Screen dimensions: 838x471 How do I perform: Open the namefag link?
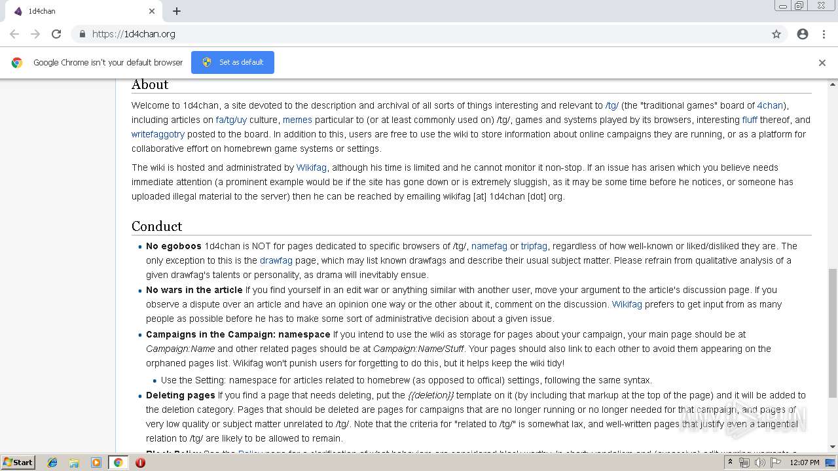pos(489,246)
